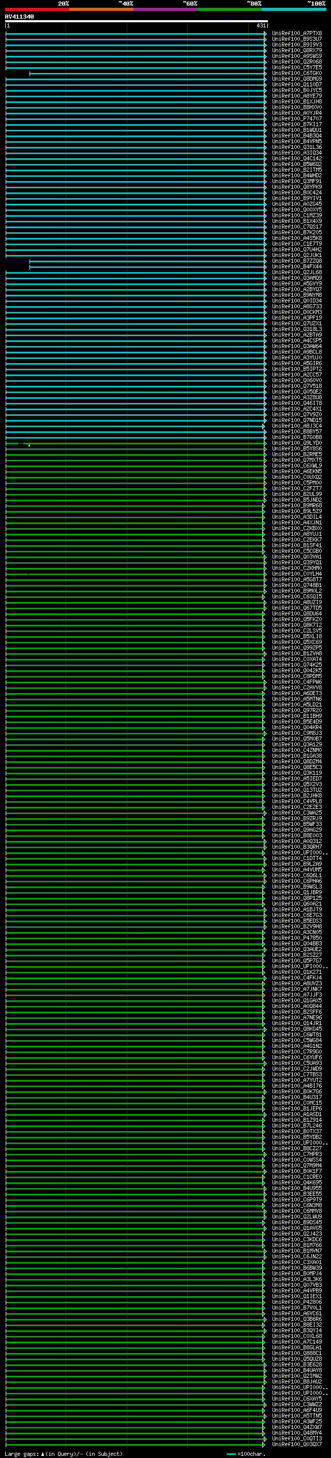This screenshot has width=331, height=1458.
Task: Select hit label UniRef100_Q07VB3
Action: tap(296, 1285)
